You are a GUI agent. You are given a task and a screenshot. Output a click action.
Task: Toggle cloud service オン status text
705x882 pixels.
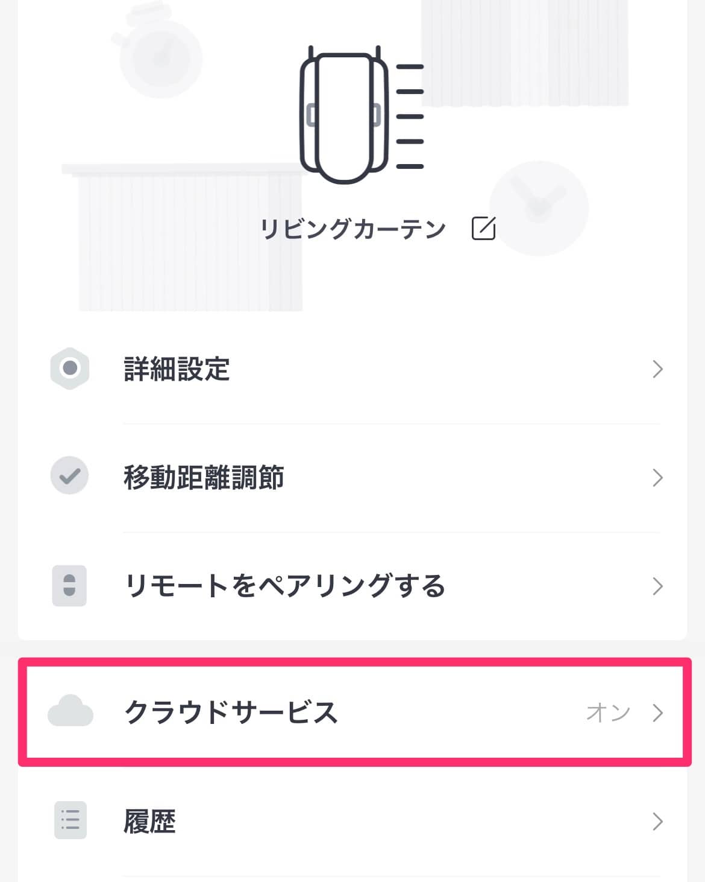[x=609, y=712]
